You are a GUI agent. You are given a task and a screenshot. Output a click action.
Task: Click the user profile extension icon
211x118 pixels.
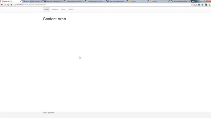[x=206, y=5]
